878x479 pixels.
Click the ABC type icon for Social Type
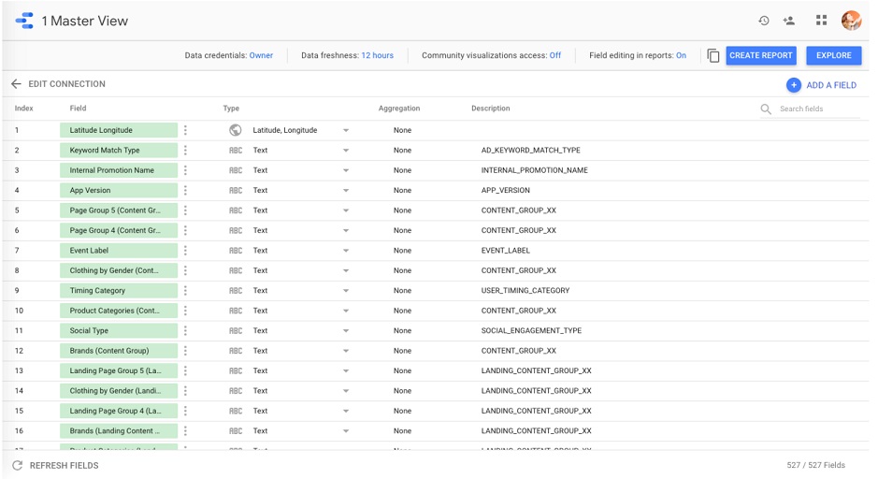point(236,330)
